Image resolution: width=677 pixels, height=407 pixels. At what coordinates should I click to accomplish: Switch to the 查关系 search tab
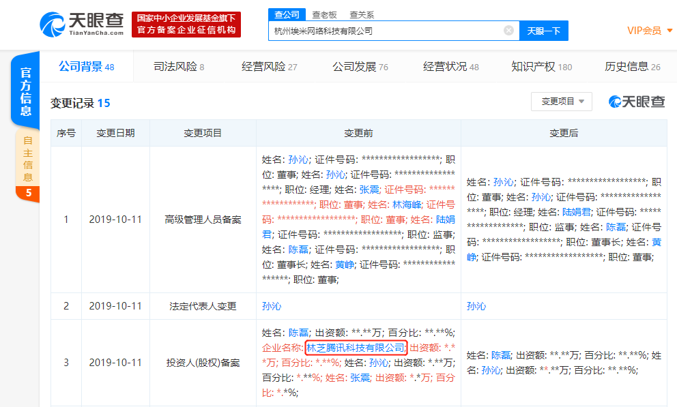[x=362, y=15]
